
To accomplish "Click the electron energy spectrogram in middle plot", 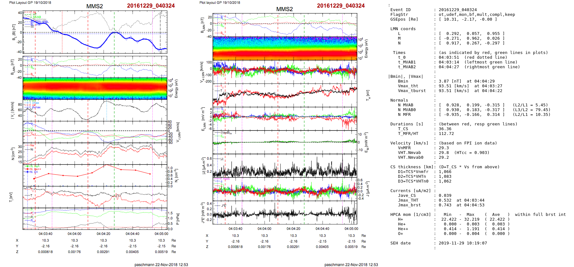I will [284, 48].
